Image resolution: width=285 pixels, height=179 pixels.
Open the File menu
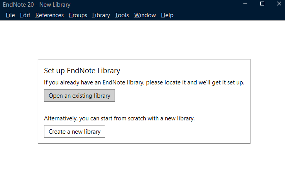(x=10, y=15)
